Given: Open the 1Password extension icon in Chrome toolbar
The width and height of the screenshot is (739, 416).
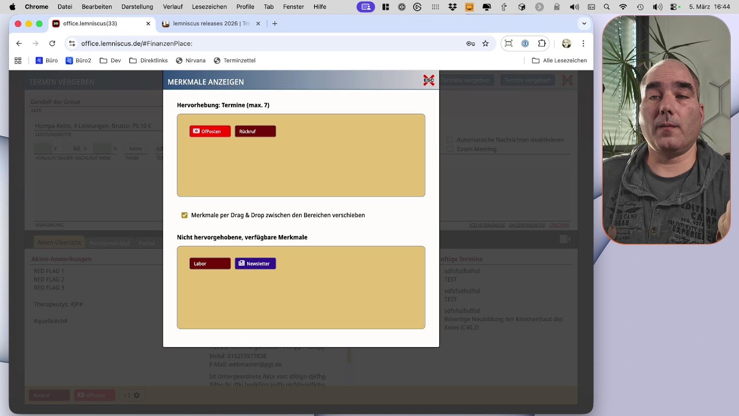Looking at the screenshot, I should coord(525,43).
